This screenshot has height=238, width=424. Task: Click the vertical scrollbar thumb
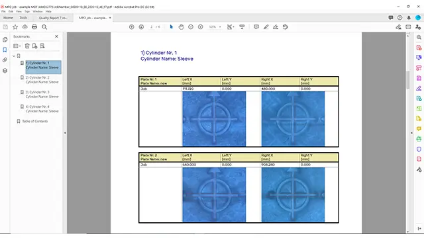(408, 80)
